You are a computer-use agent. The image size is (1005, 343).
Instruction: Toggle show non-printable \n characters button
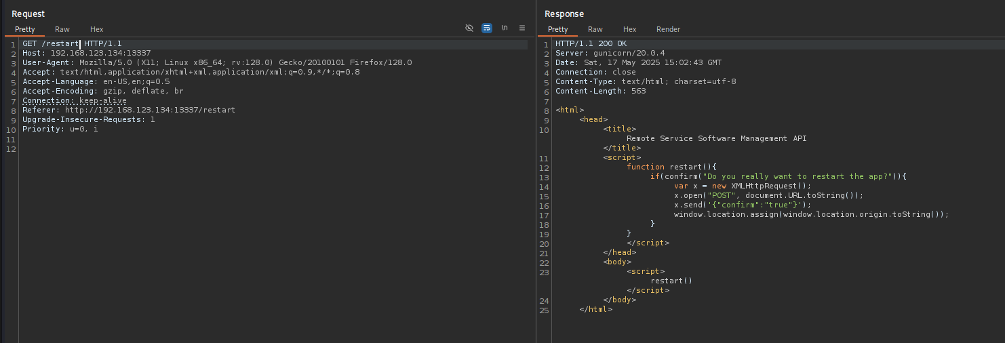point(505,28)
